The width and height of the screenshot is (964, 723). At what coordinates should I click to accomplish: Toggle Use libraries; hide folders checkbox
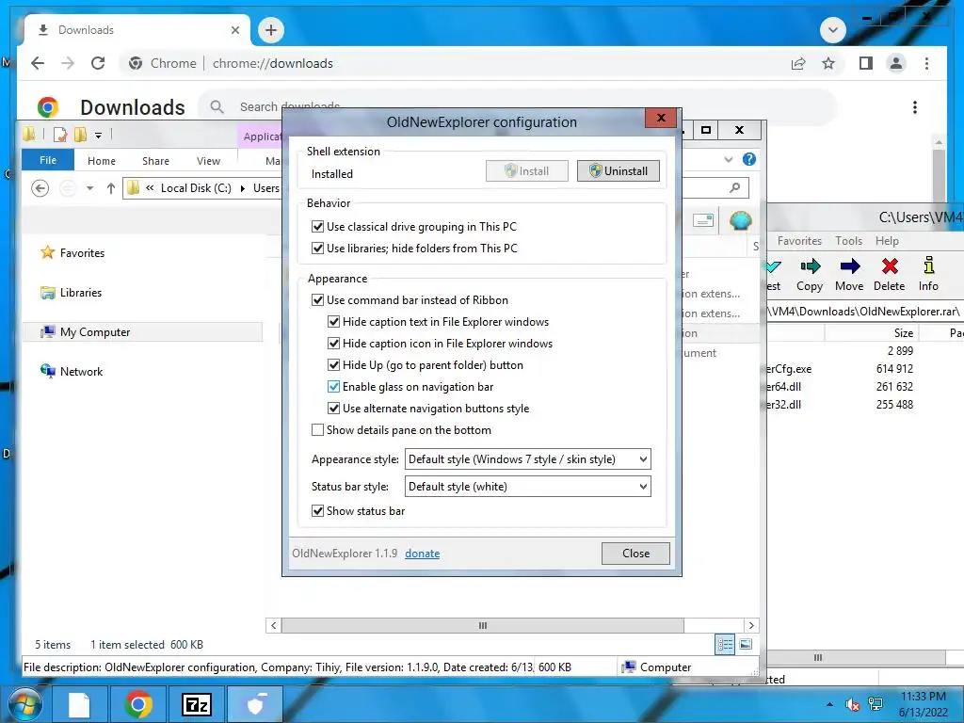click(x=317, y=248)
